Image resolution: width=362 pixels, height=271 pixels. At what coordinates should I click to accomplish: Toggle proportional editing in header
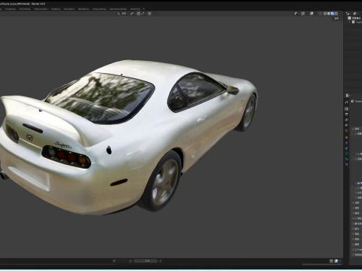click(x=149, y=14)
